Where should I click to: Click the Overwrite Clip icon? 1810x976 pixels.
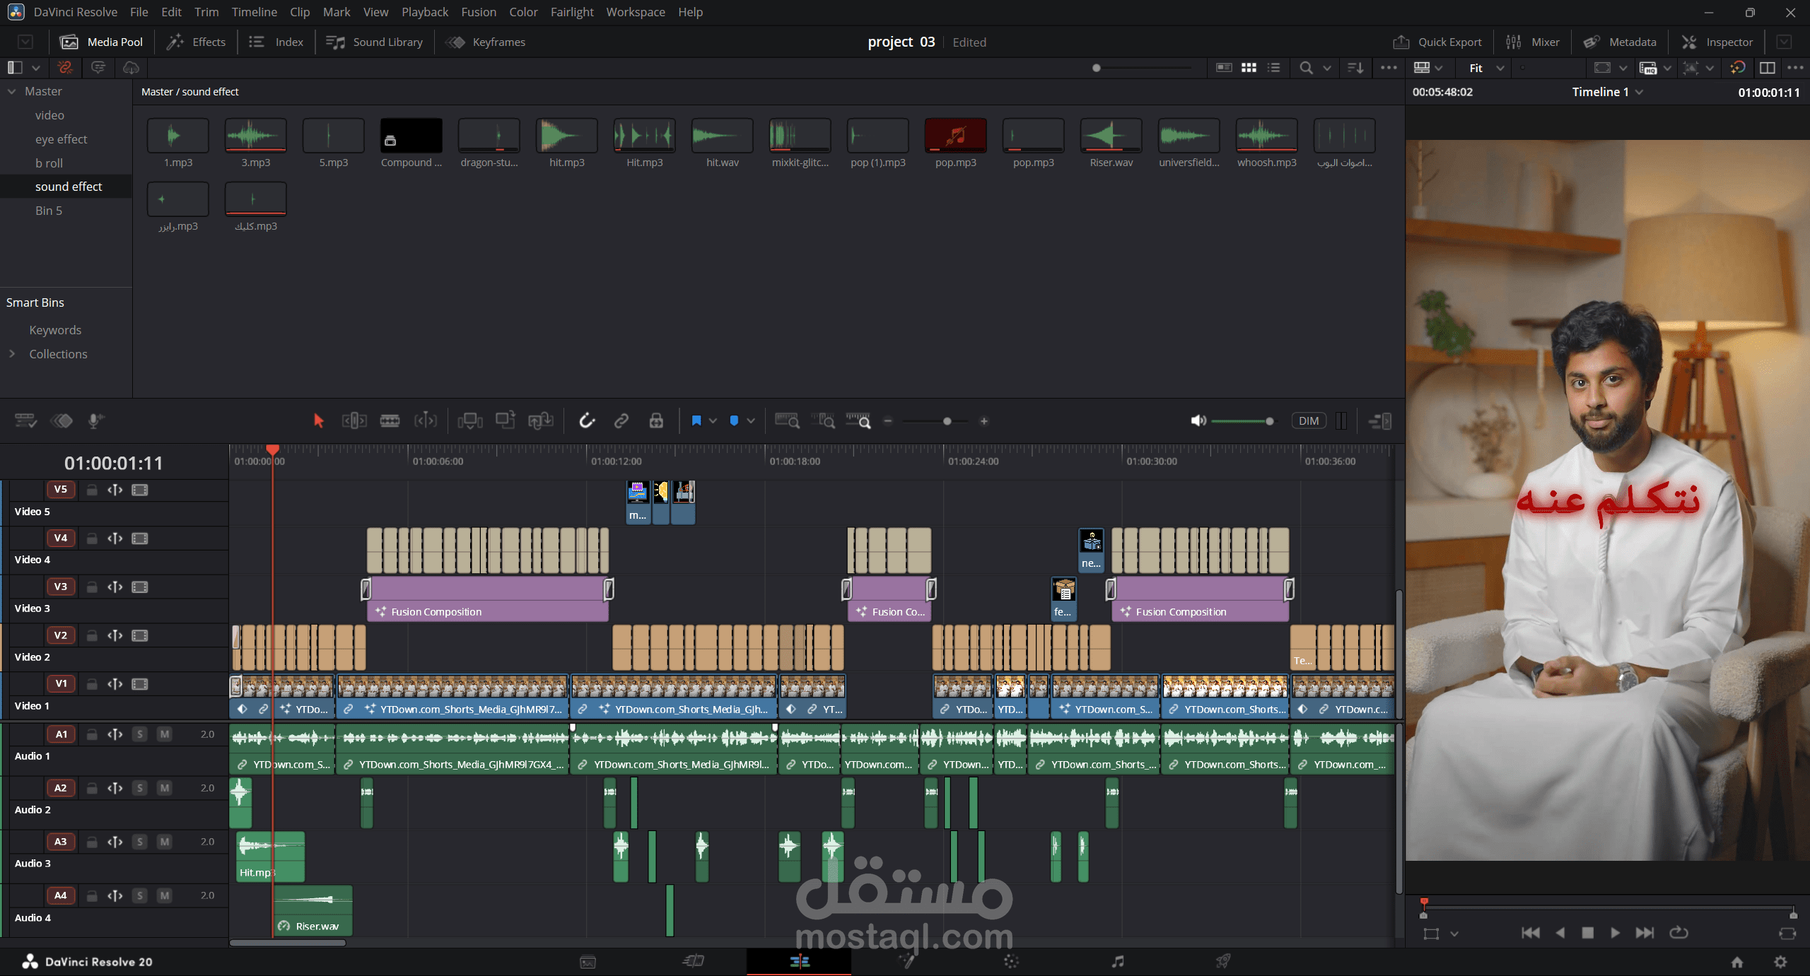(506, 421)
